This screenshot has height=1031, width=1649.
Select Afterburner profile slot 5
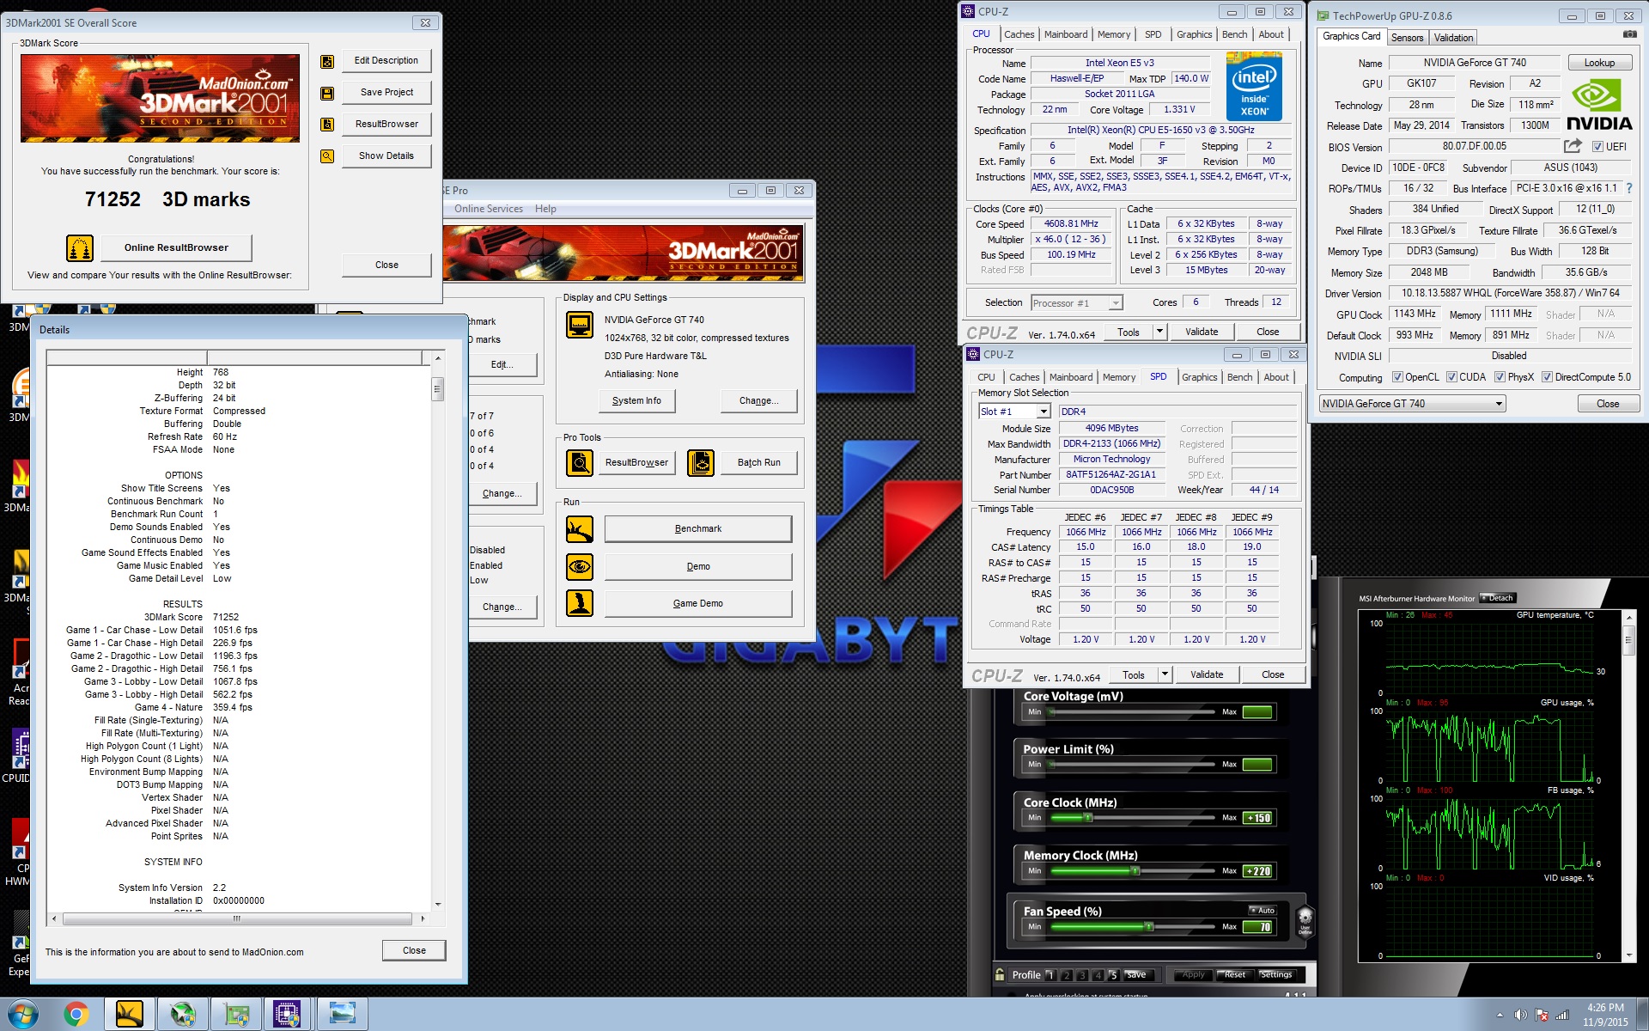pyautogui.click(x=1114, y=975)
